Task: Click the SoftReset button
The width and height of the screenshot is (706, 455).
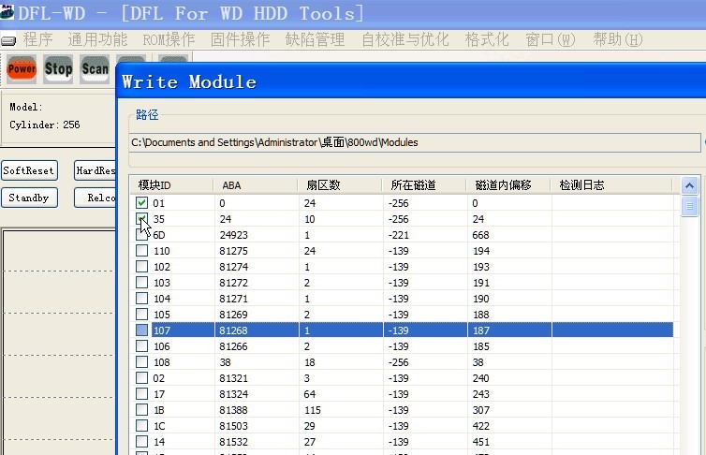Action: pos(29,170)
